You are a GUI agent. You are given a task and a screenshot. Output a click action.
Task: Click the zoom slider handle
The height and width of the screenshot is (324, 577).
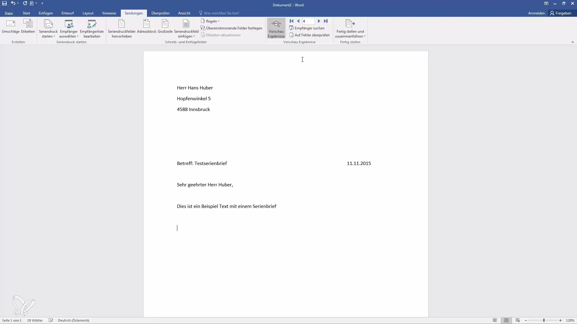544,320
